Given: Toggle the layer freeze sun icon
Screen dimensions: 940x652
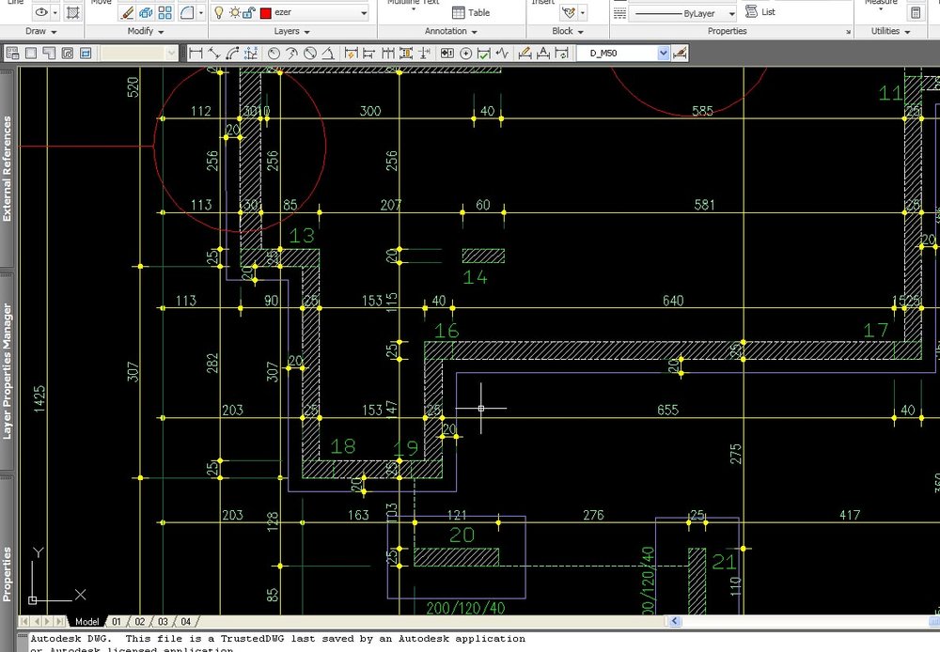Looking at the screenshot, I should [234, 12].
